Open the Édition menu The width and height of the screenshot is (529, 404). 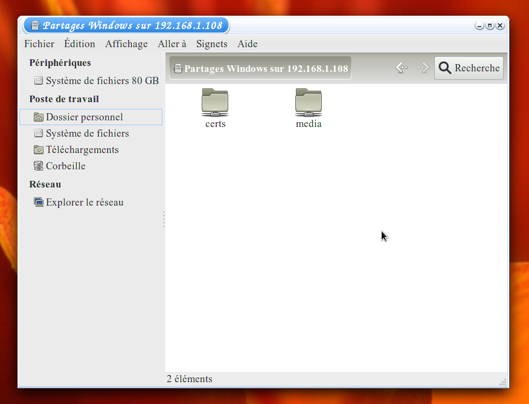(x=80, y=44)
